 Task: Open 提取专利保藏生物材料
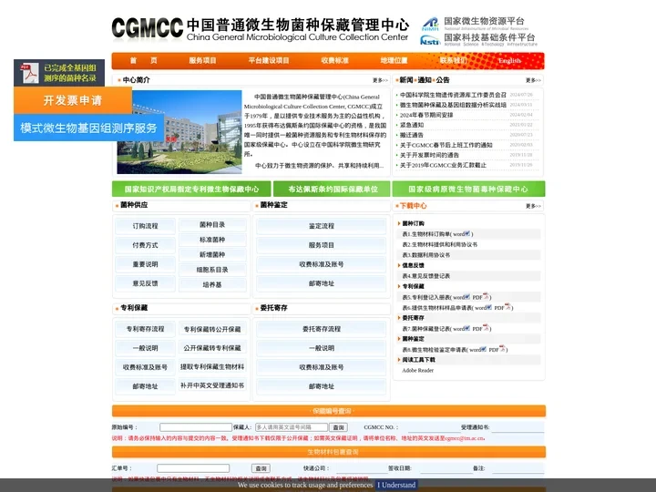tap(212, 367)
